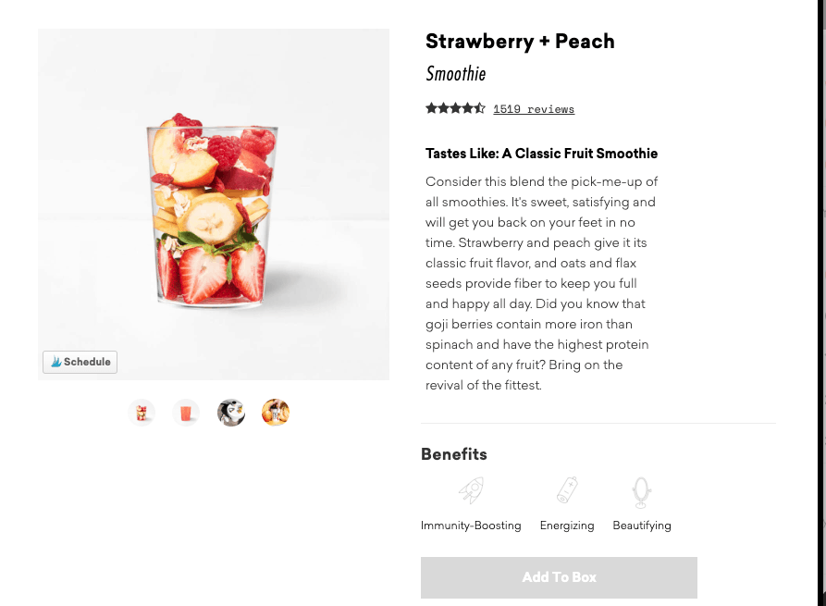The height and width of the screenshot is (606, 826).
Task: Click the star rating icons
Action: coord(455,108)
